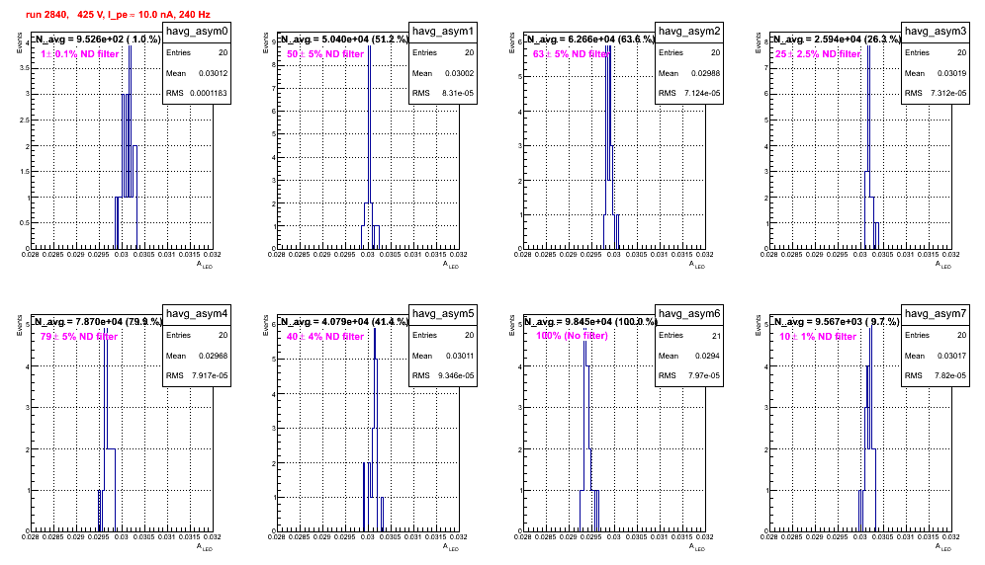Click N_avg = 9.526e+02 plot title
This screenshot has height=565, width=985.
coord(98,39)
